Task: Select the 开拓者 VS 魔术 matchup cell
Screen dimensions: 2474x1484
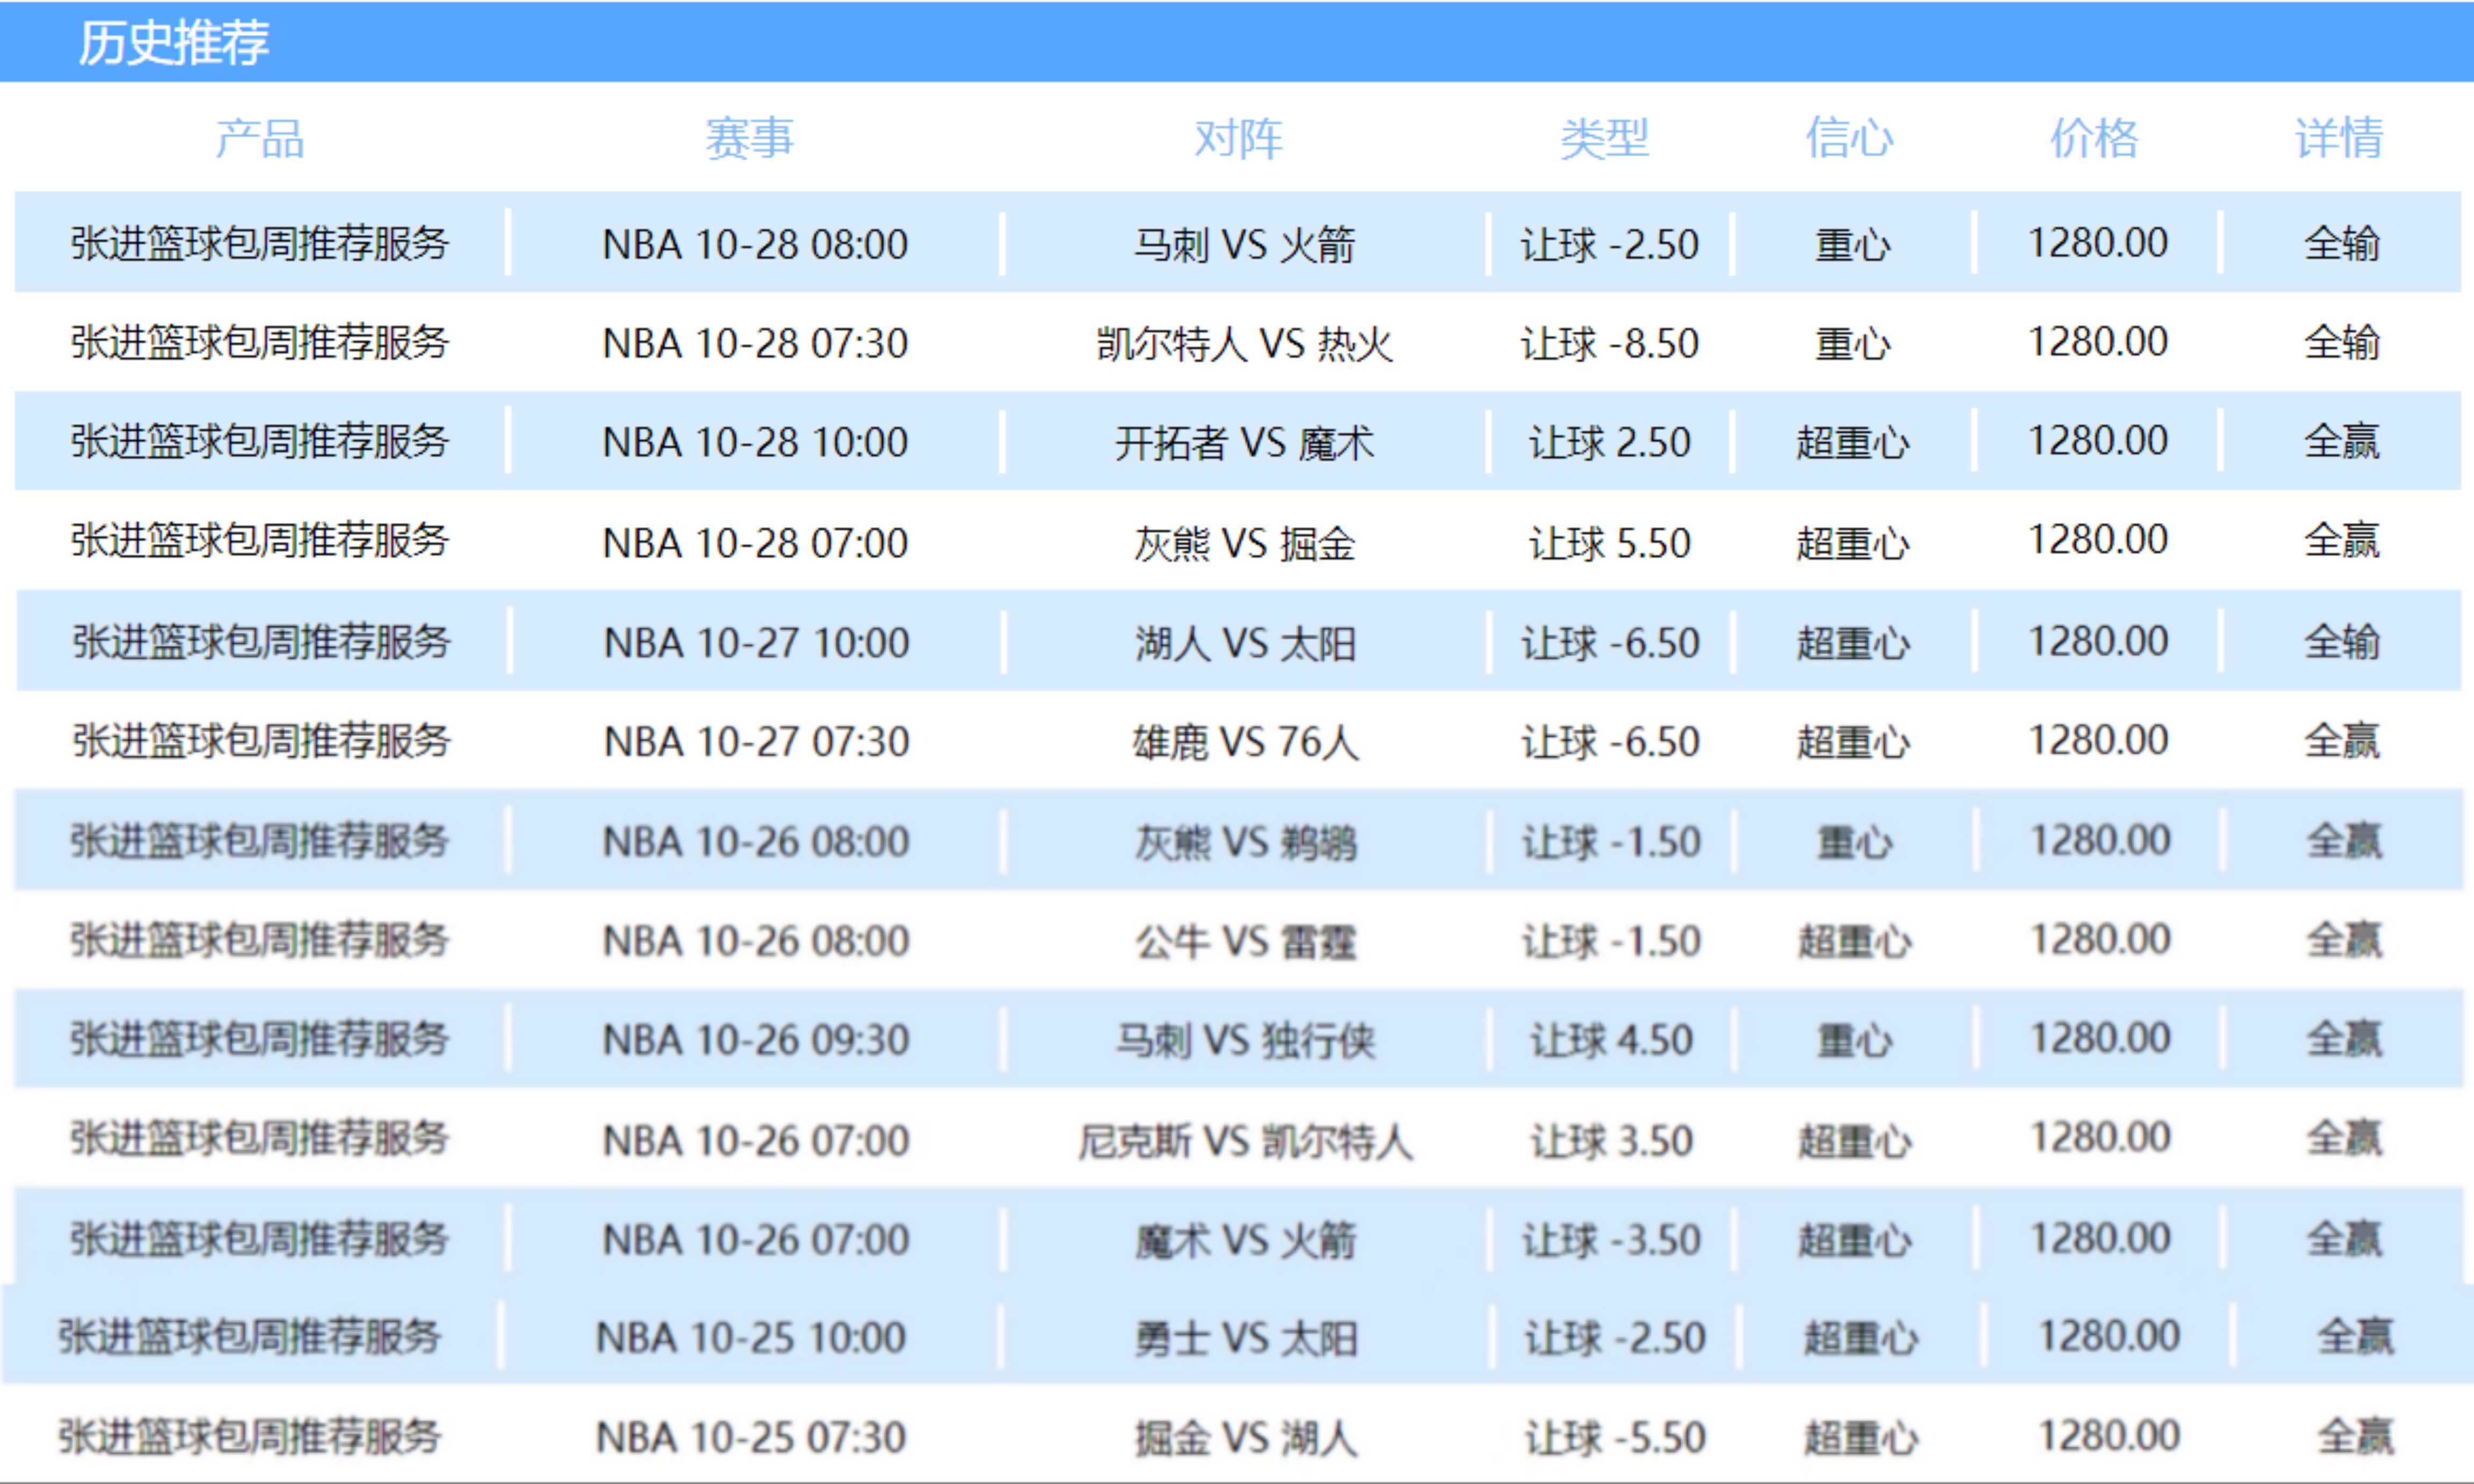Action: (x=1245, y=442)
